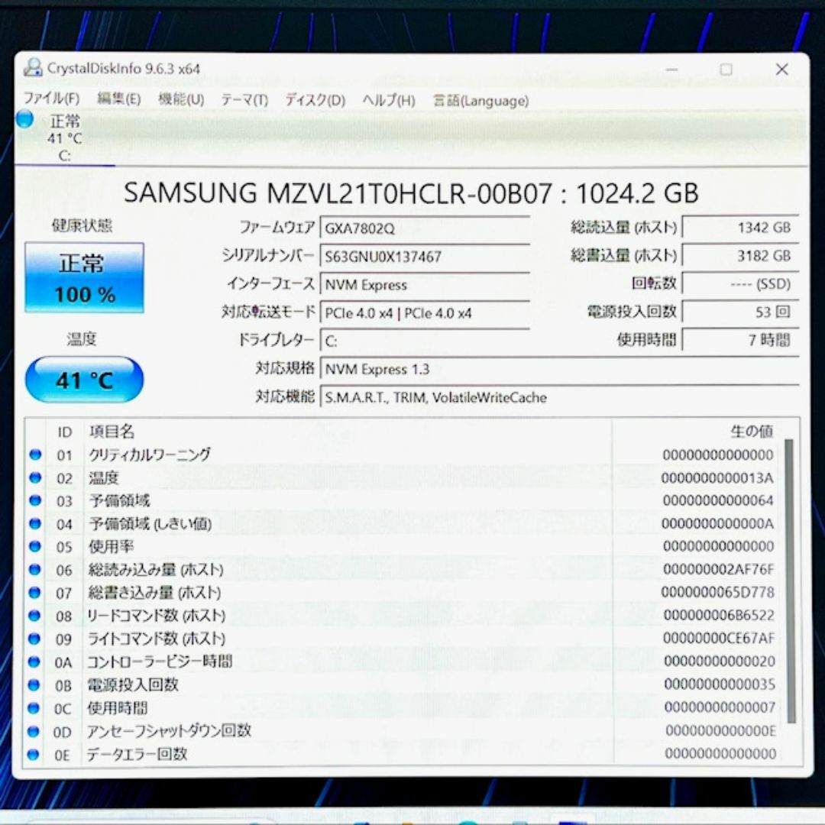
Task: Click the firmware field GXA7802Q
Action: [x=425, y=228]
